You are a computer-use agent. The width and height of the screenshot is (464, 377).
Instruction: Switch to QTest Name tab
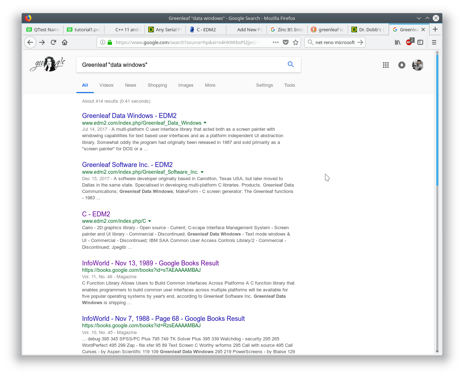click(43, 29)
